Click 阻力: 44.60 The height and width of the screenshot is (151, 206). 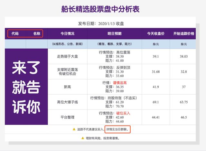point(115,121)
